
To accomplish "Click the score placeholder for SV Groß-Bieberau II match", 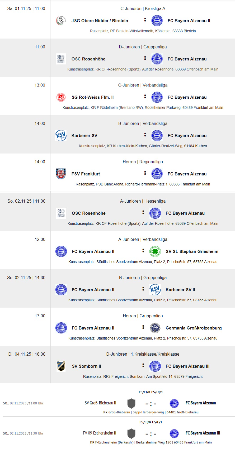I will click(151, 404).
